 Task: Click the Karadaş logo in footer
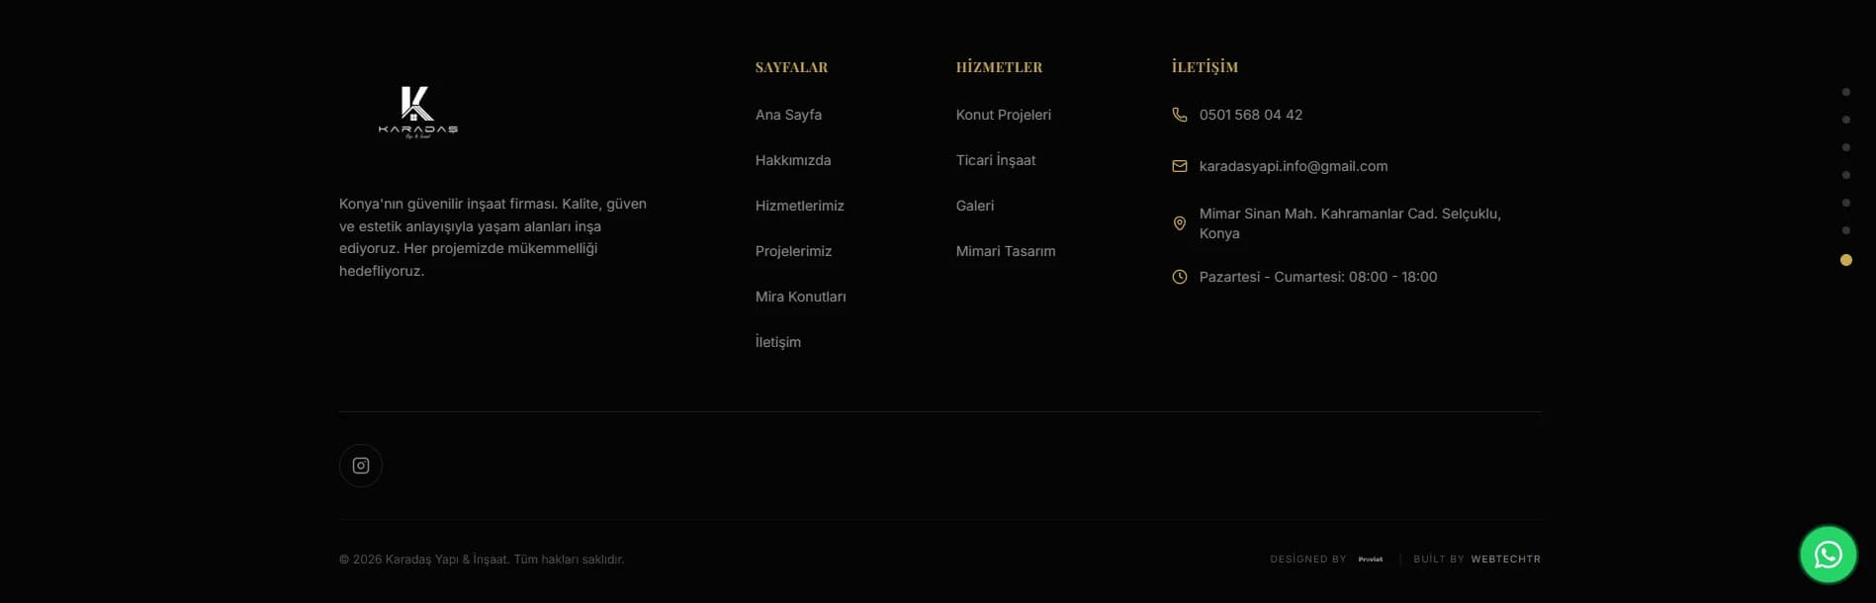coord(417,113)
